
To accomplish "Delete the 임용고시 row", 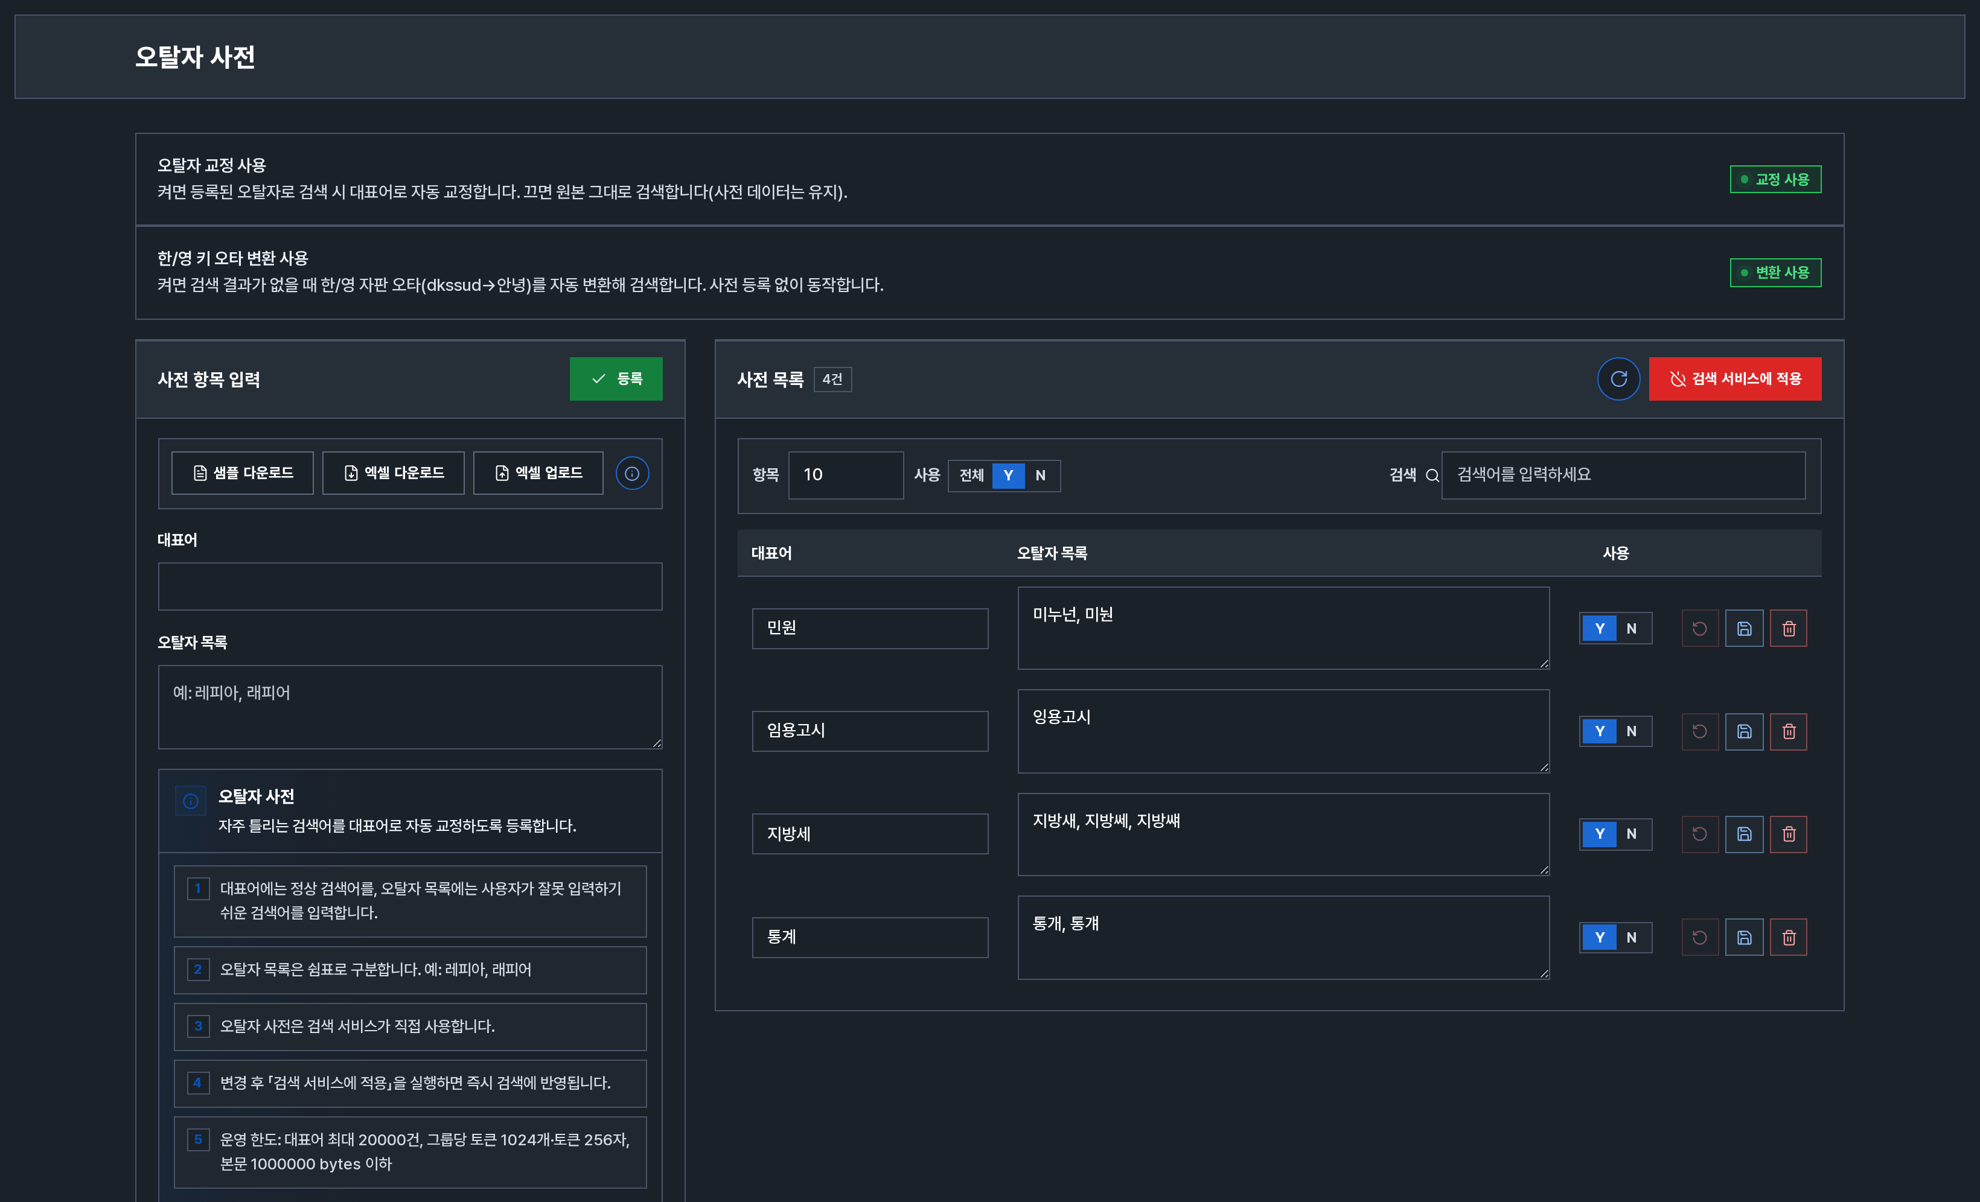I will (x=1788, y=731).
